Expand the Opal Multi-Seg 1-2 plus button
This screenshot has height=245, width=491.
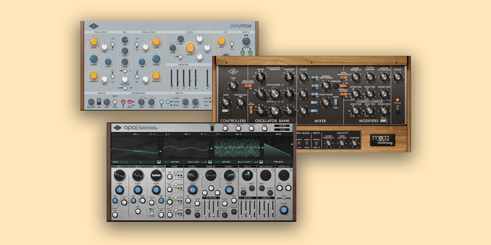tap(273, 170)
